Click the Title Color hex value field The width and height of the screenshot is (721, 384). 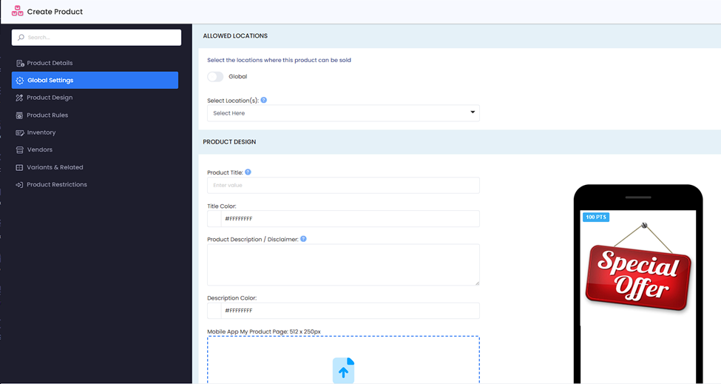click(x=351, y=219)
